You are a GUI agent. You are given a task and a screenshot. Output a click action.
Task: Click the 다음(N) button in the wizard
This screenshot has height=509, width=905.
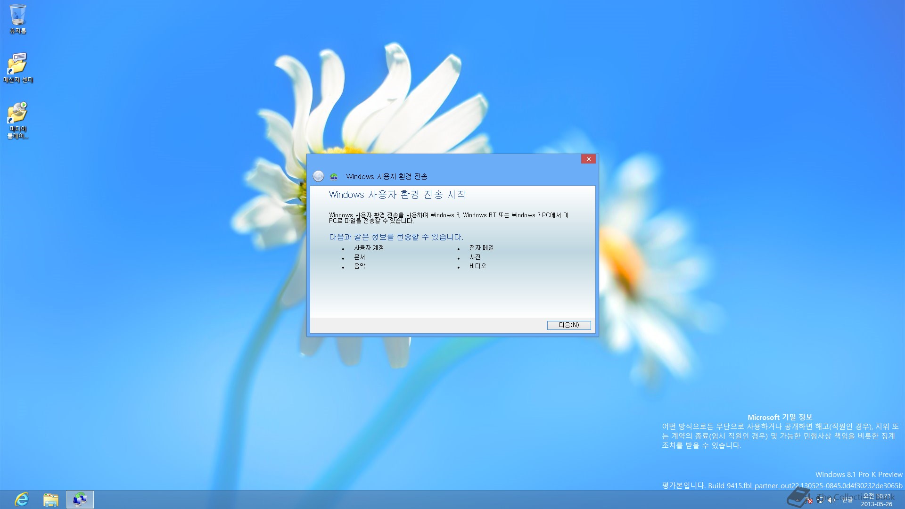click(x=569, y=325)
